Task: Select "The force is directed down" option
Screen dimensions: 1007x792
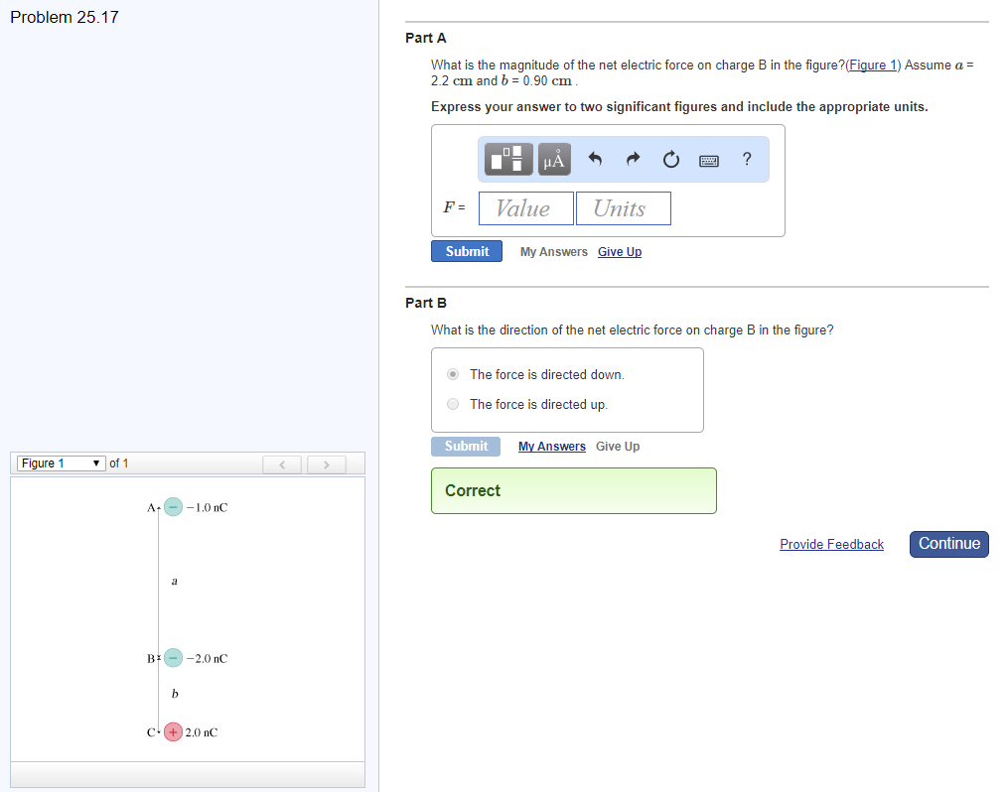Action: pyautogui.click(x=454, y=374)
